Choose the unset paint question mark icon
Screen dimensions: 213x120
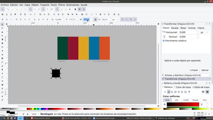click(189, 92)
